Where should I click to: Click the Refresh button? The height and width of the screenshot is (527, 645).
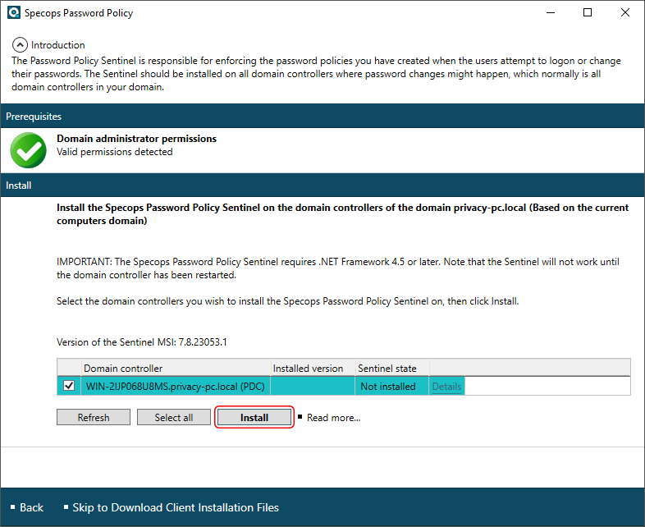pyautogui.click(x=94, y=417)
